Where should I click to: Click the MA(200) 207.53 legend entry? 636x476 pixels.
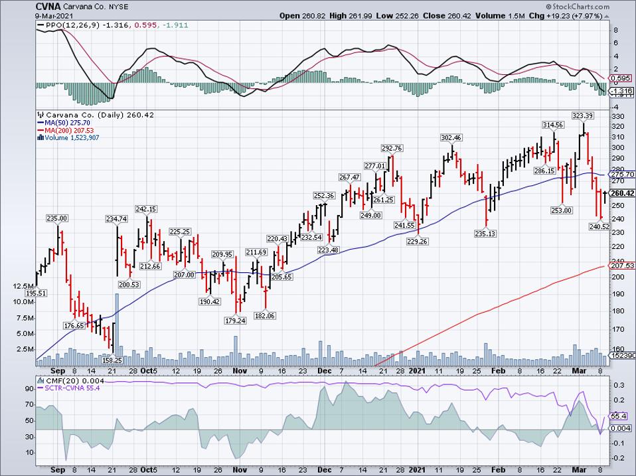coord(69,130)
